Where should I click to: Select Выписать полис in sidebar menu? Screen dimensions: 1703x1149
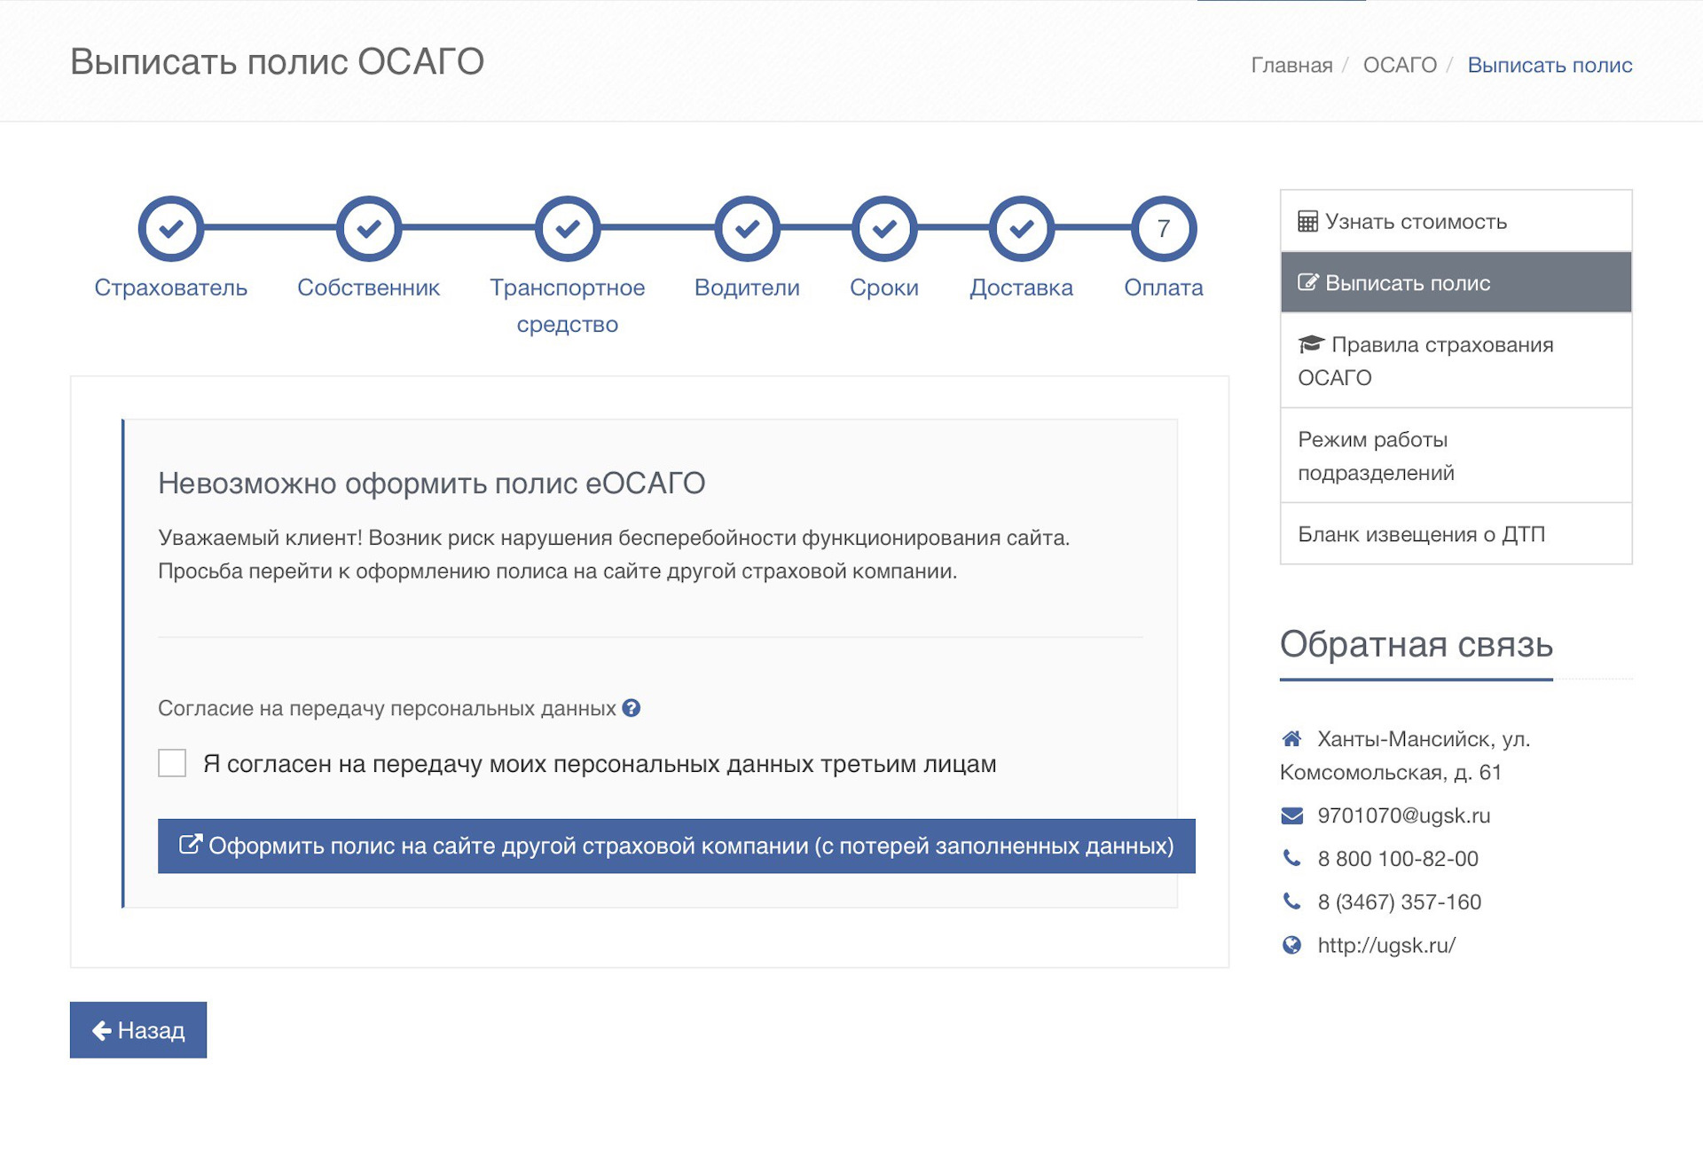(1456, 282)
